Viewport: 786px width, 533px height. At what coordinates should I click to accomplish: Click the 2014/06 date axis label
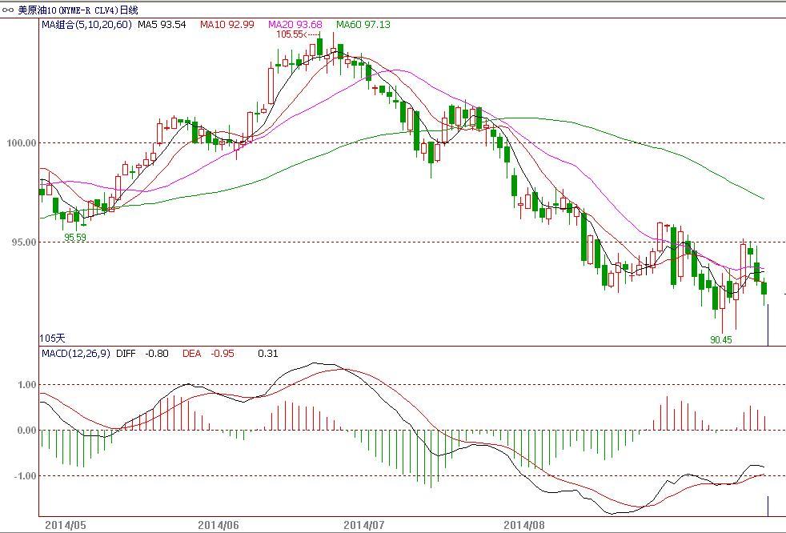point(218,525)
